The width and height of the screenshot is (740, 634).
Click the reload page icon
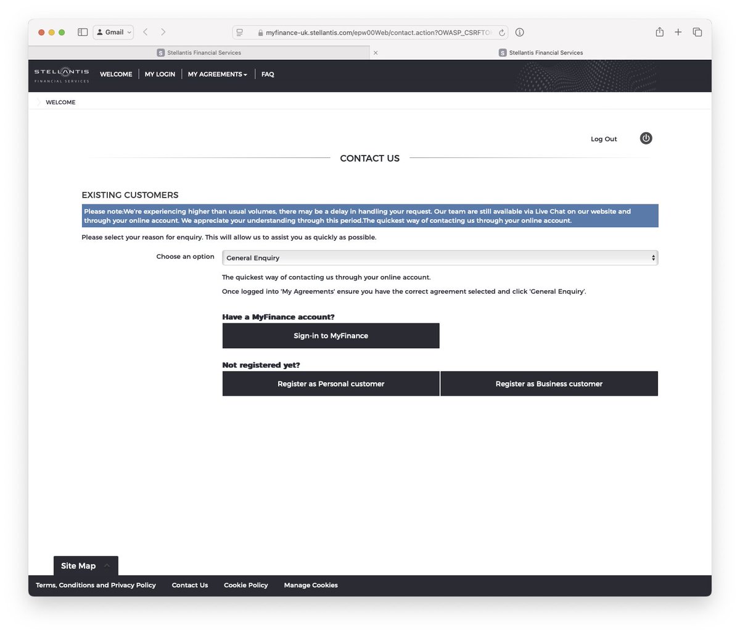point(502,33)
